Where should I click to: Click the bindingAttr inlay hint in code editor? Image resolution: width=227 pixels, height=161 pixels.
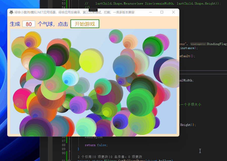(x=198, y=44)
